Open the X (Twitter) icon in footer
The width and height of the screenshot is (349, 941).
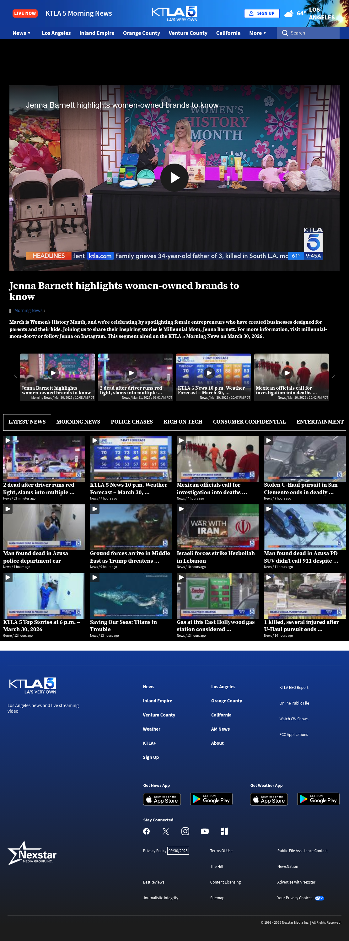pos(166,831)
